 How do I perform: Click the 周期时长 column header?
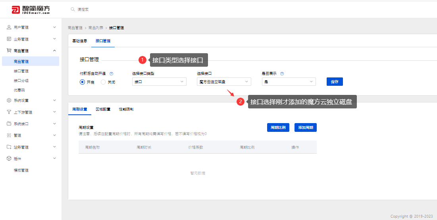(x=144, y=147)
